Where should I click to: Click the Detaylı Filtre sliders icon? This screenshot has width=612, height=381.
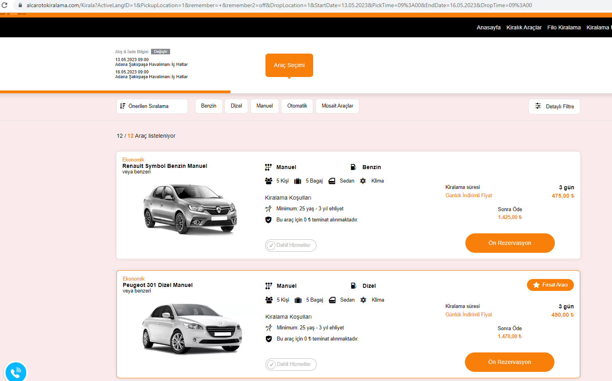(x=538, y=106)
